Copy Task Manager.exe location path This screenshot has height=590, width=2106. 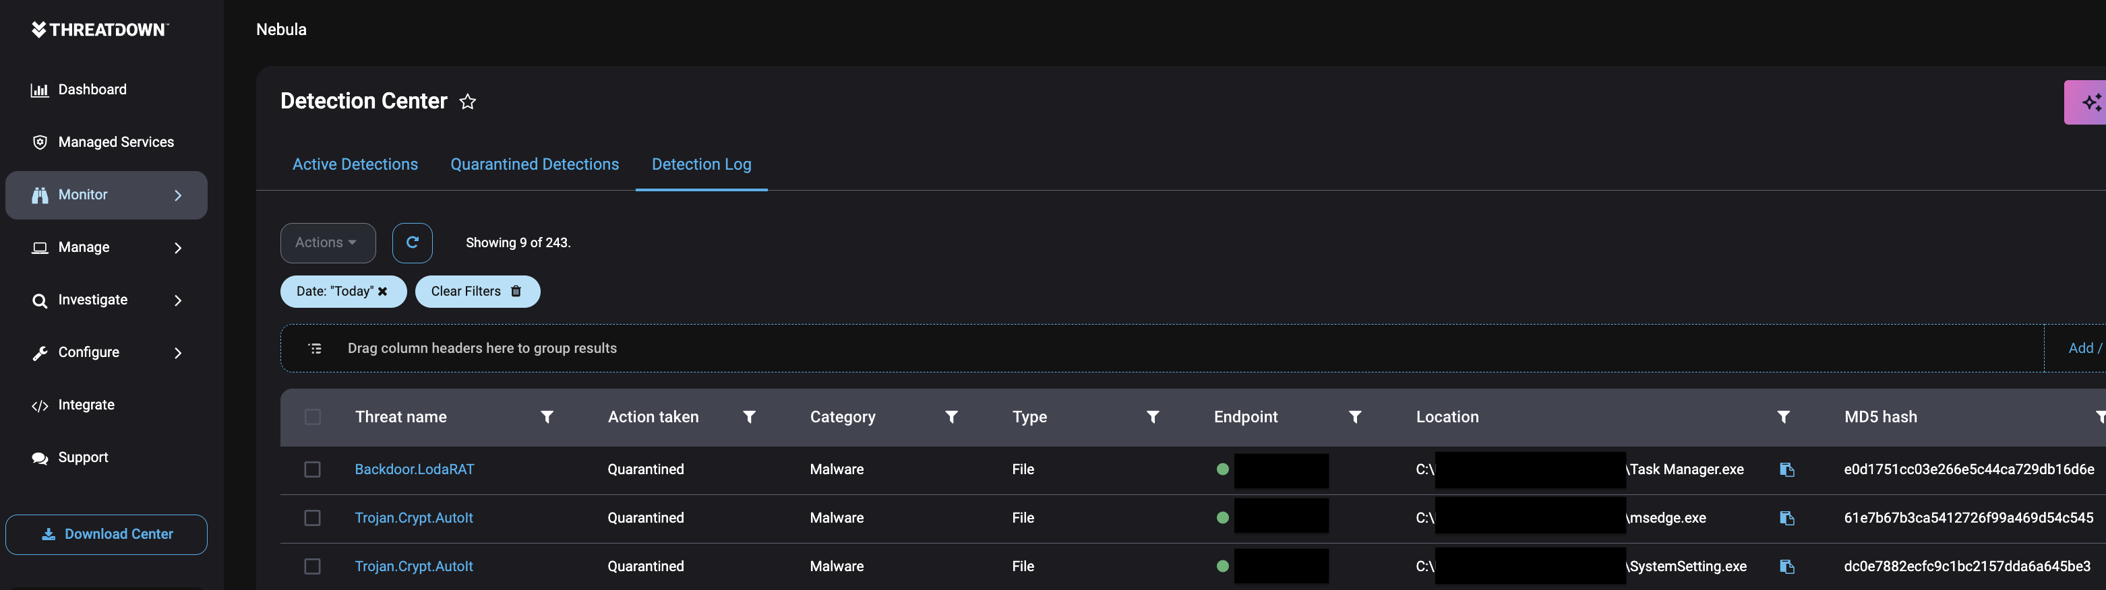pos(1787,470)
